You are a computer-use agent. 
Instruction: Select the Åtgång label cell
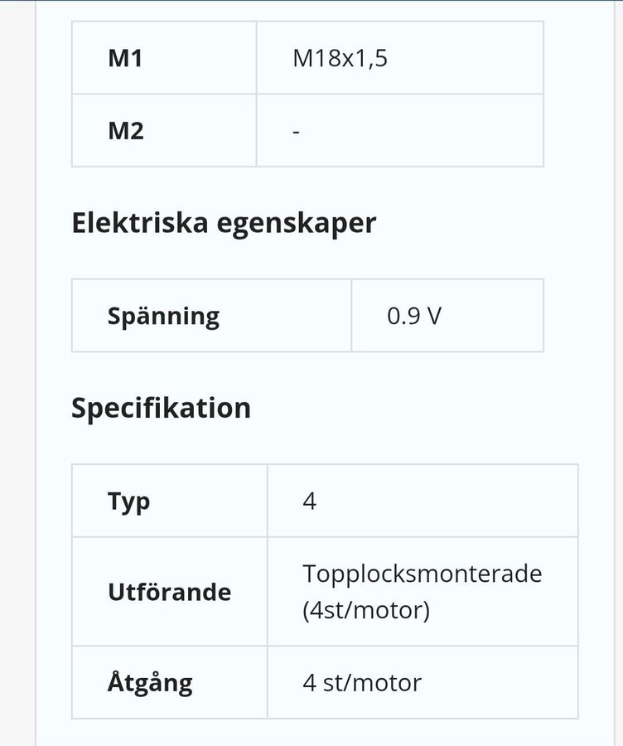170,682
